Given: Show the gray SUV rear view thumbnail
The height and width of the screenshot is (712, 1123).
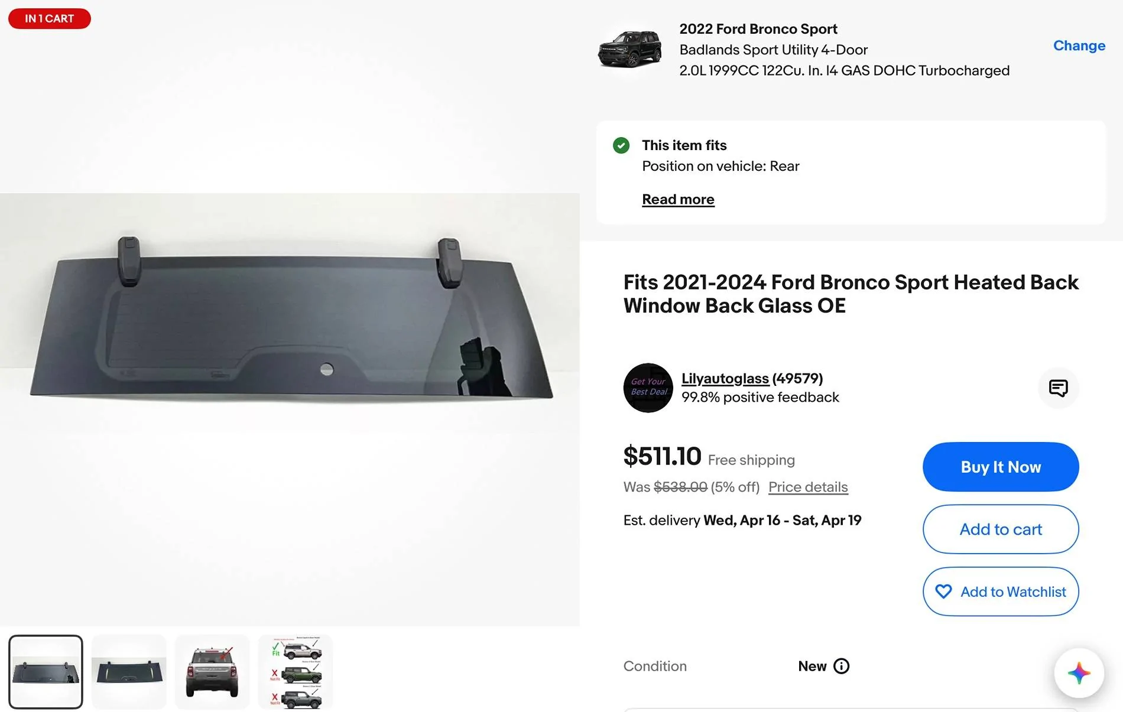Looking at the screenshot, I should point(212,672).
